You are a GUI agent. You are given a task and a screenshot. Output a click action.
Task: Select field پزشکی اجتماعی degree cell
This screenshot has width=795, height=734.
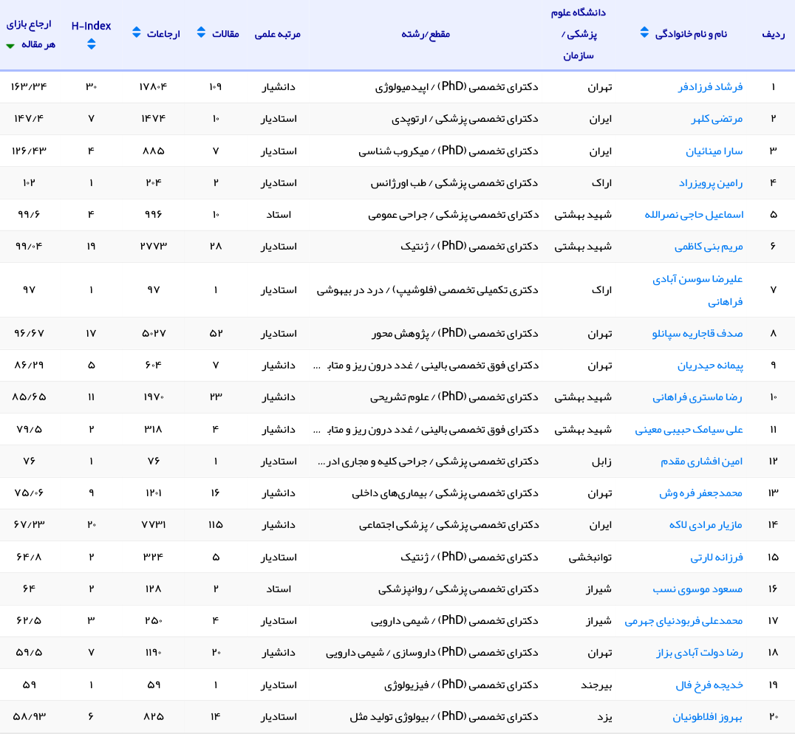448,525
